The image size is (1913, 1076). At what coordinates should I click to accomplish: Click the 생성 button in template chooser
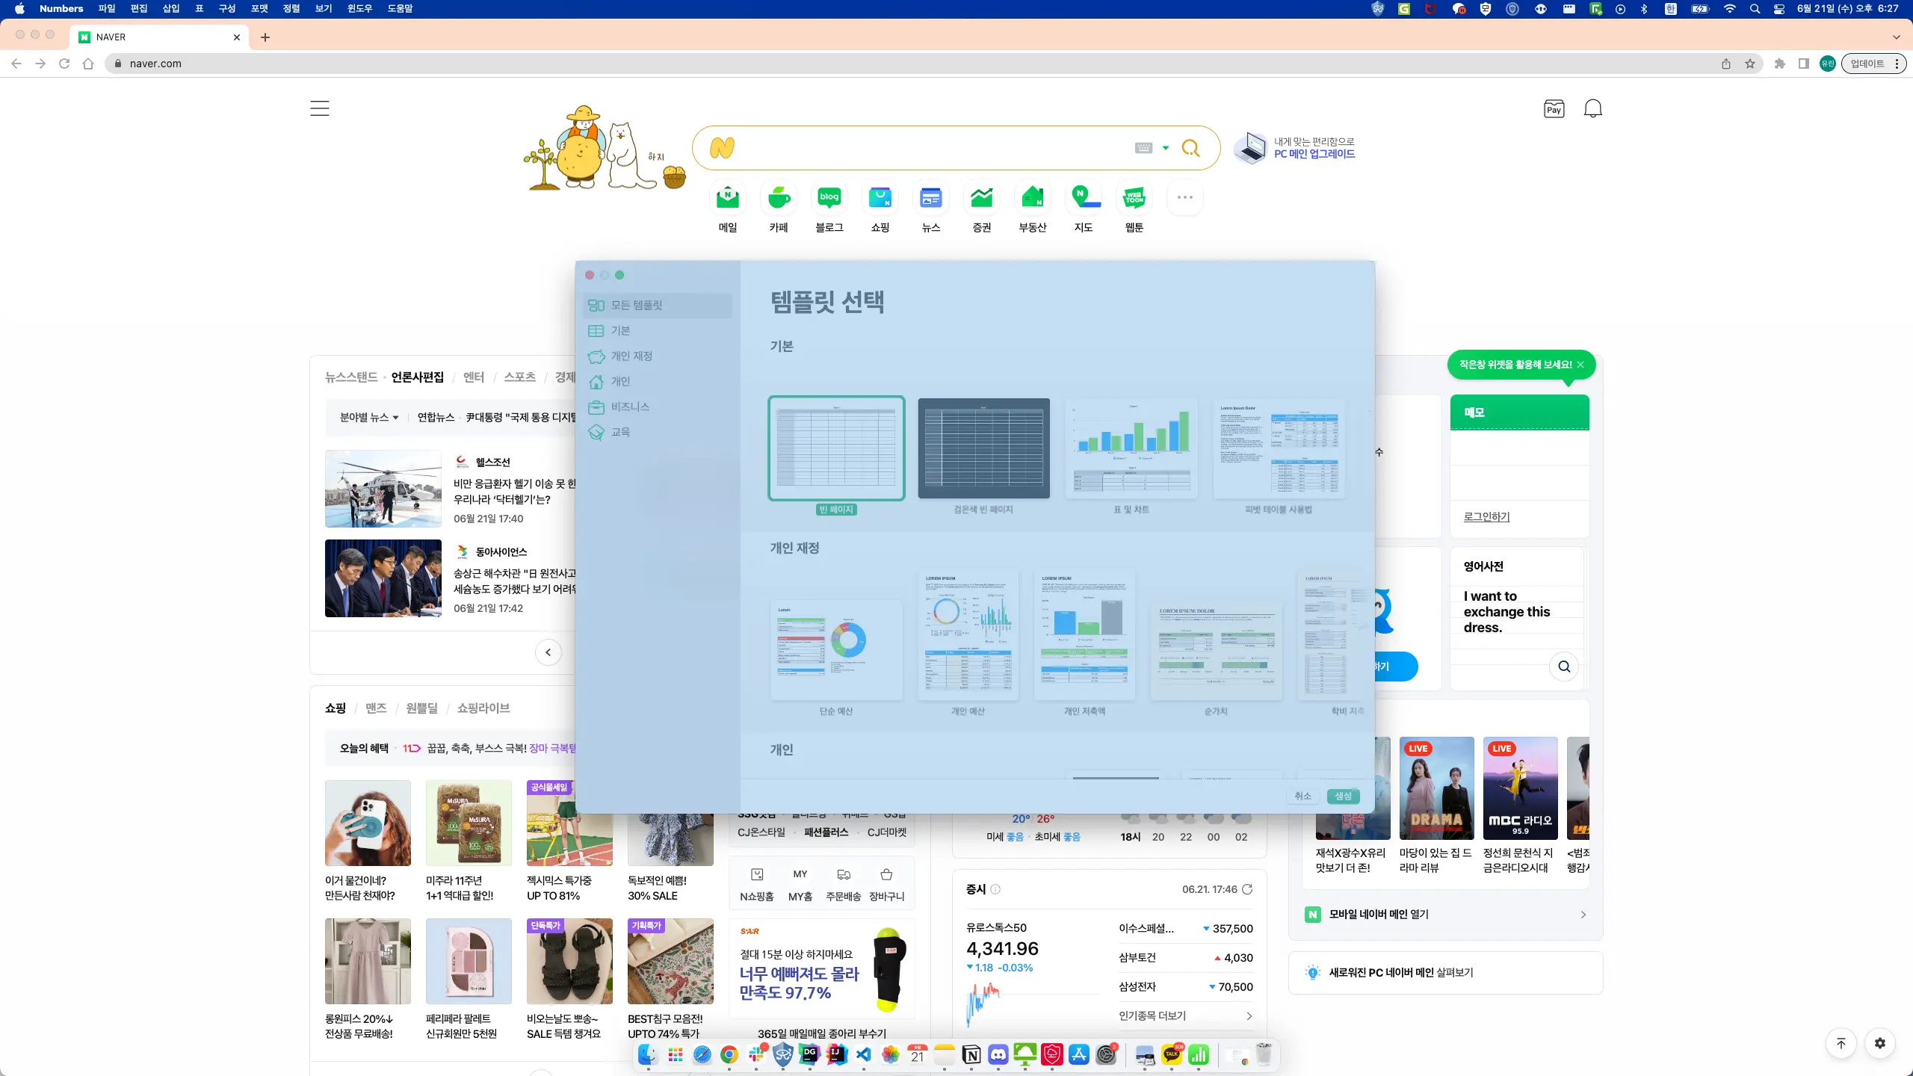[x=1343, y=796]
